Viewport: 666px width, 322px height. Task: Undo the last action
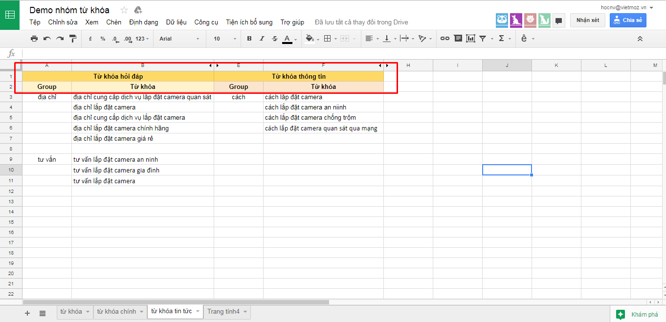click(47, 39)
